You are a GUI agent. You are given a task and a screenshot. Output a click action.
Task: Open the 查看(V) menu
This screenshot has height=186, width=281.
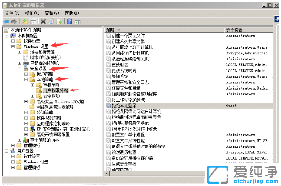coord(52,13)
